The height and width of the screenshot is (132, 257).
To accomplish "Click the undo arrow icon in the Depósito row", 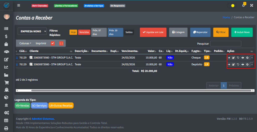I will pos(238,65).
